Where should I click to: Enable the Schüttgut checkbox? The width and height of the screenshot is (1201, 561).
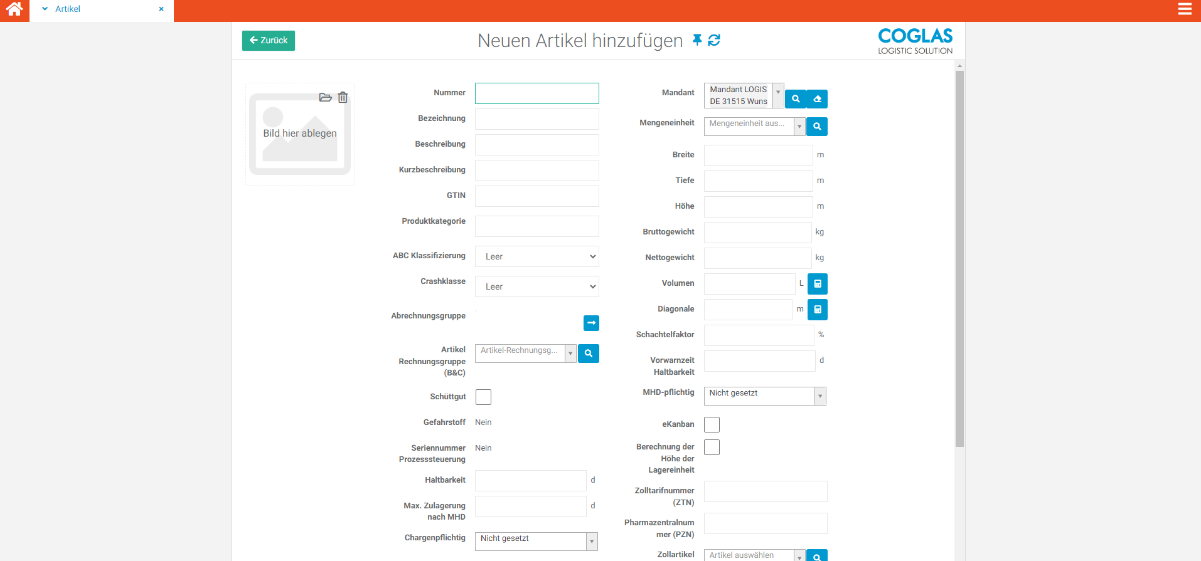click(x=483, y=397)
